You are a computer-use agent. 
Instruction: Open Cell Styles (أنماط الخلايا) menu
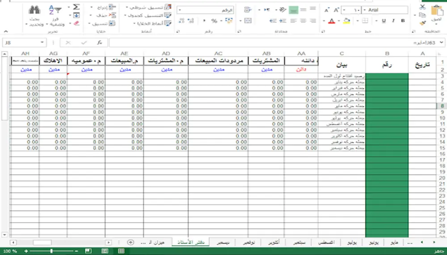[152, 23]
